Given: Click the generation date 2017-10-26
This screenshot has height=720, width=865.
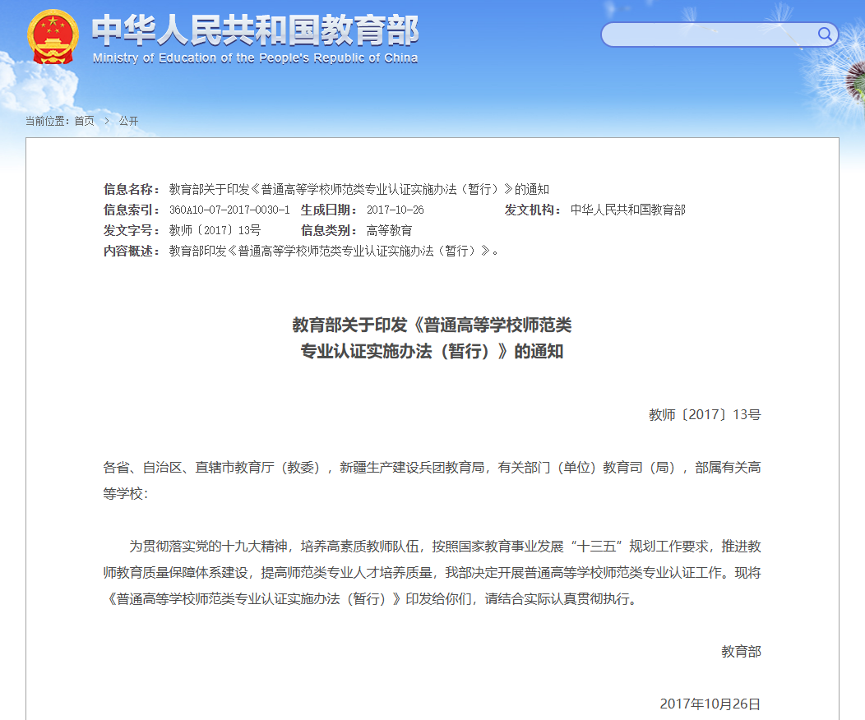Looking at the screenshot, I should (x=395, y=210).
